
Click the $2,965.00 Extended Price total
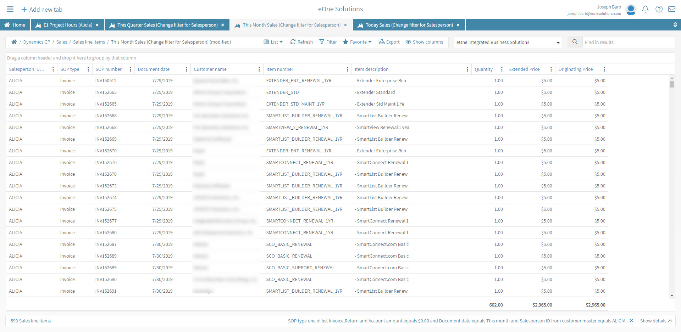542,305
